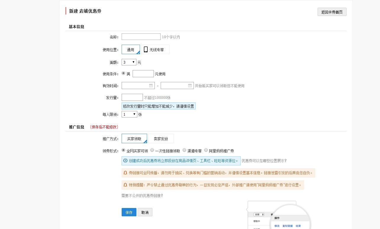Viewport: 380px width, 229px height.
Task: Select 买家领取 promotion method tab
Action: point(134,139)
